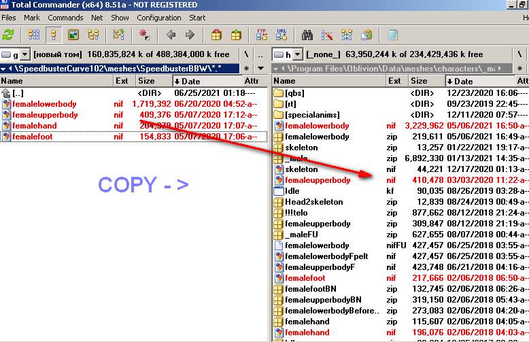Open right panel path bar dropdown triangle
This screenshot has height=342, width=529.
click(275, 69)
